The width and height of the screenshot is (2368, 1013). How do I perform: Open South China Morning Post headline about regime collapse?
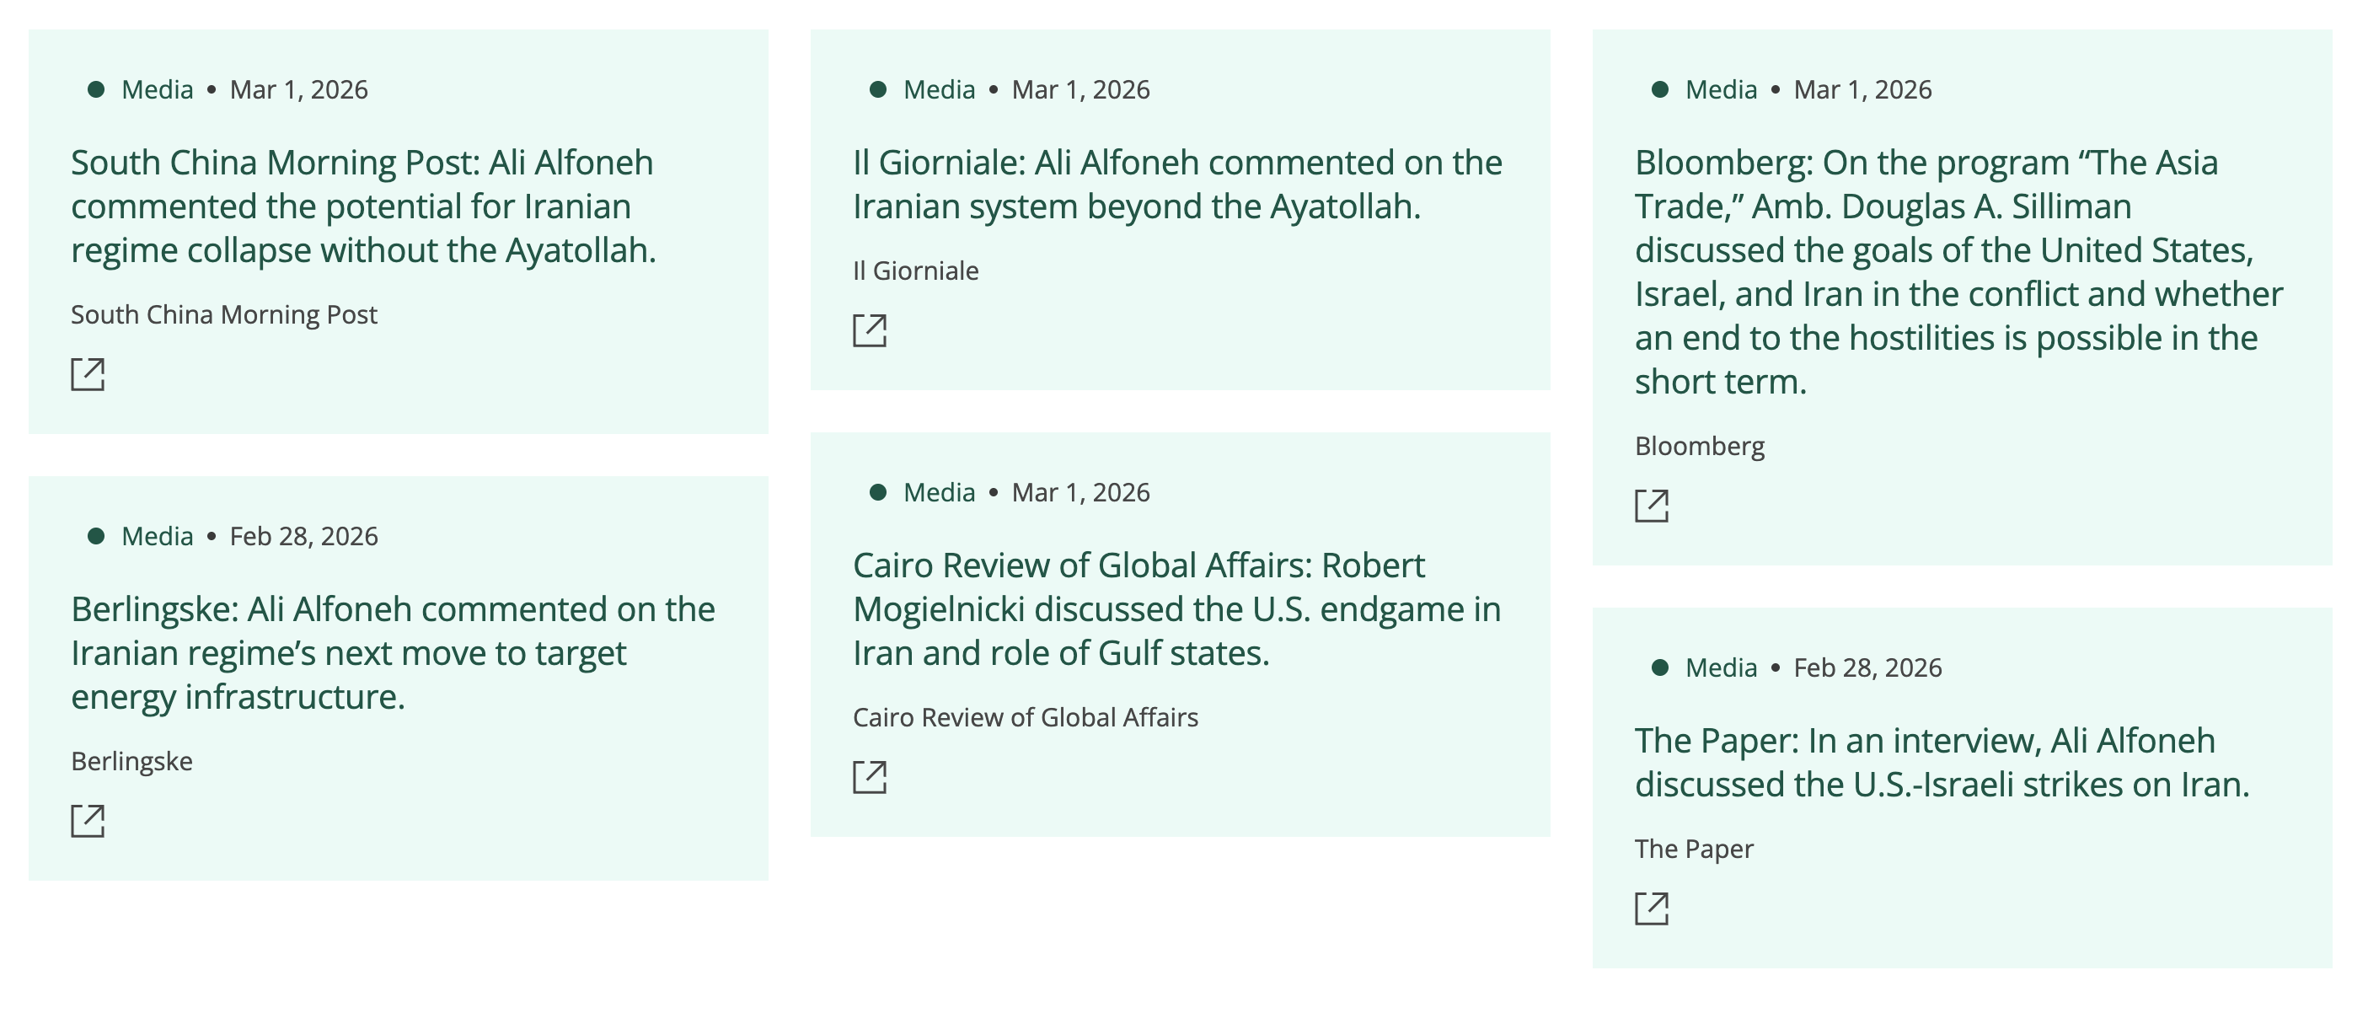point(363,206)
